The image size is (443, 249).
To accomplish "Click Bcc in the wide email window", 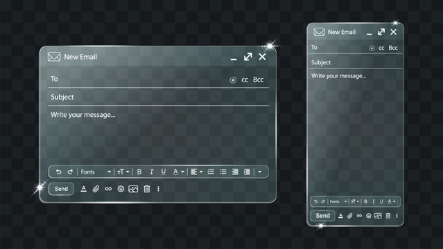I will point(258,80).
